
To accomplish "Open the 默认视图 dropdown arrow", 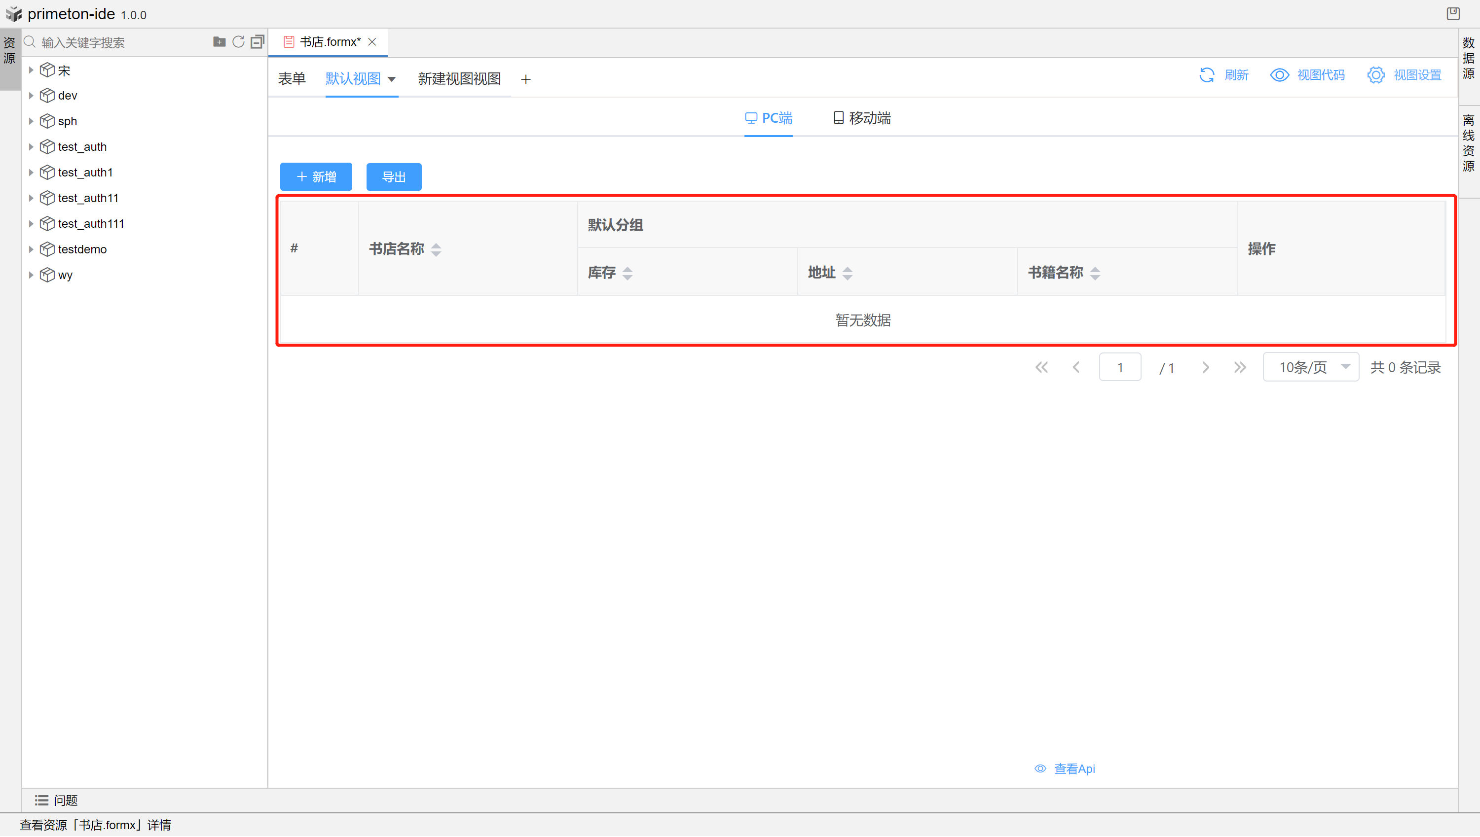I will 392,79.
